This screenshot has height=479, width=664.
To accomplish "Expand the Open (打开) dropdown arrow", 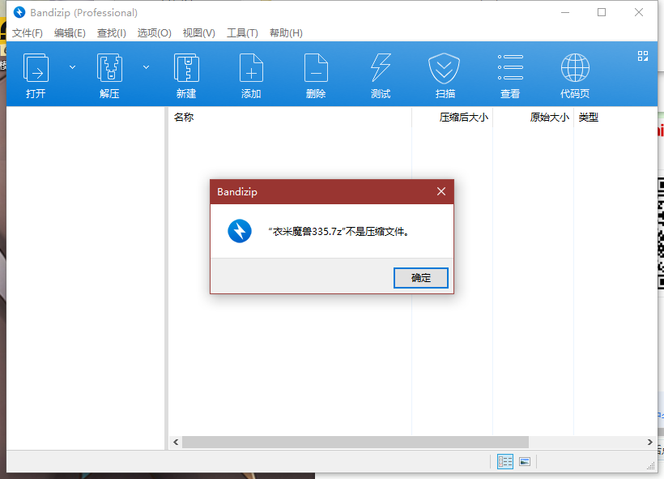I will coord(72,67).
